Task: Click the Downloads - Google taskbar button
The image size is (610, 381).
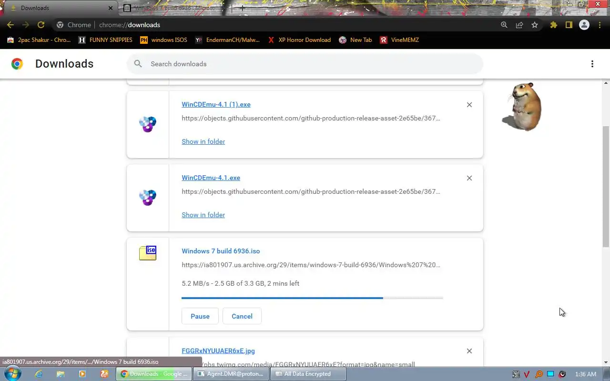Action: pos(154,374)
